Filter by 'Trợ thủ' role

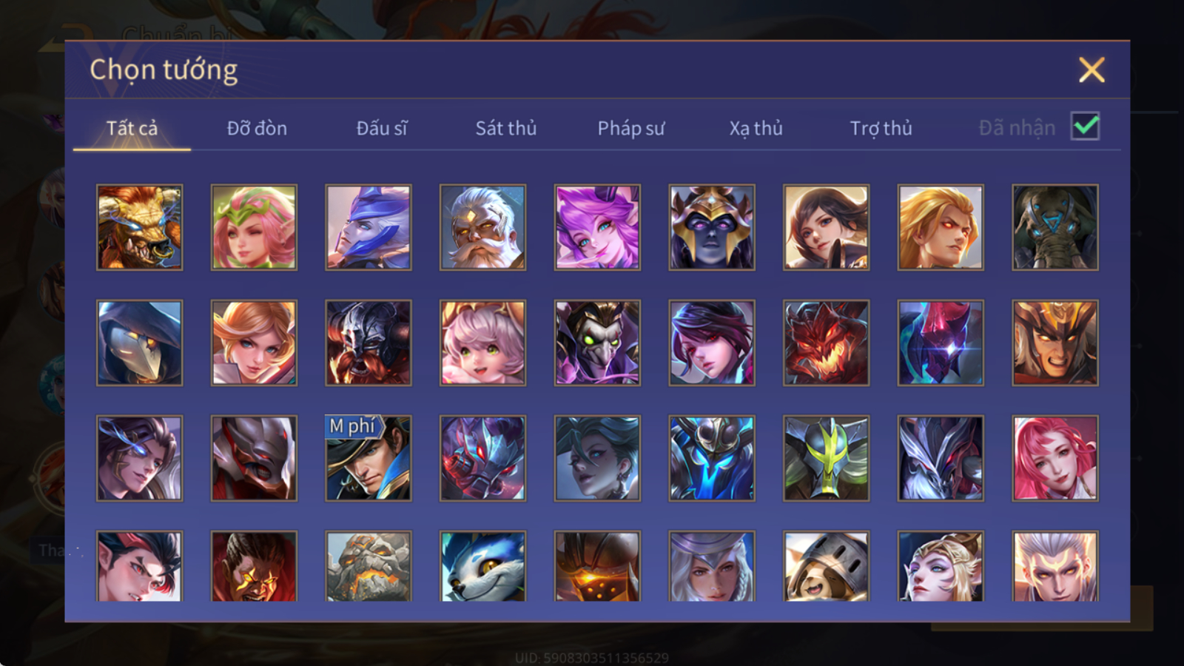coord(881,128)
